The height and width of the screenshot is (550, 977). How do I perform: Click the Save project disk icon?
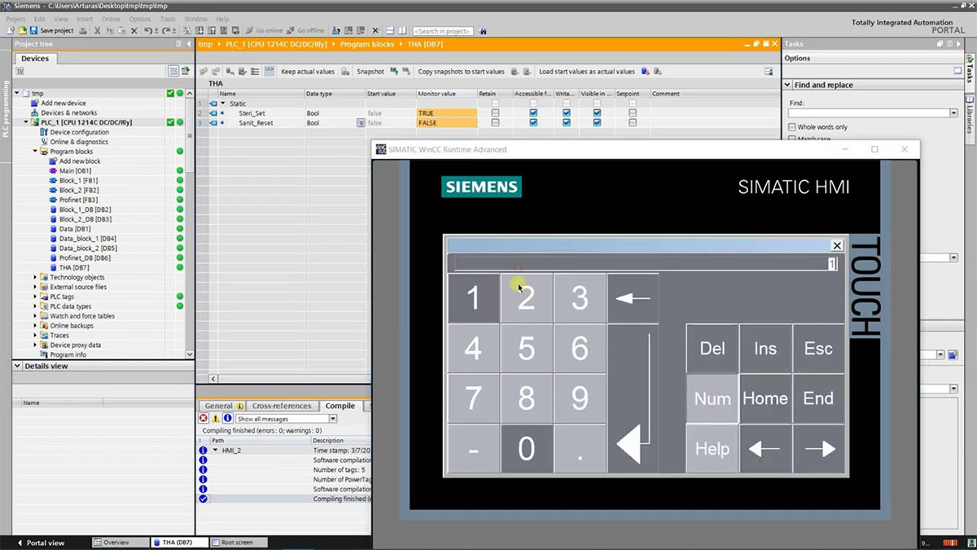click(33, 30)
